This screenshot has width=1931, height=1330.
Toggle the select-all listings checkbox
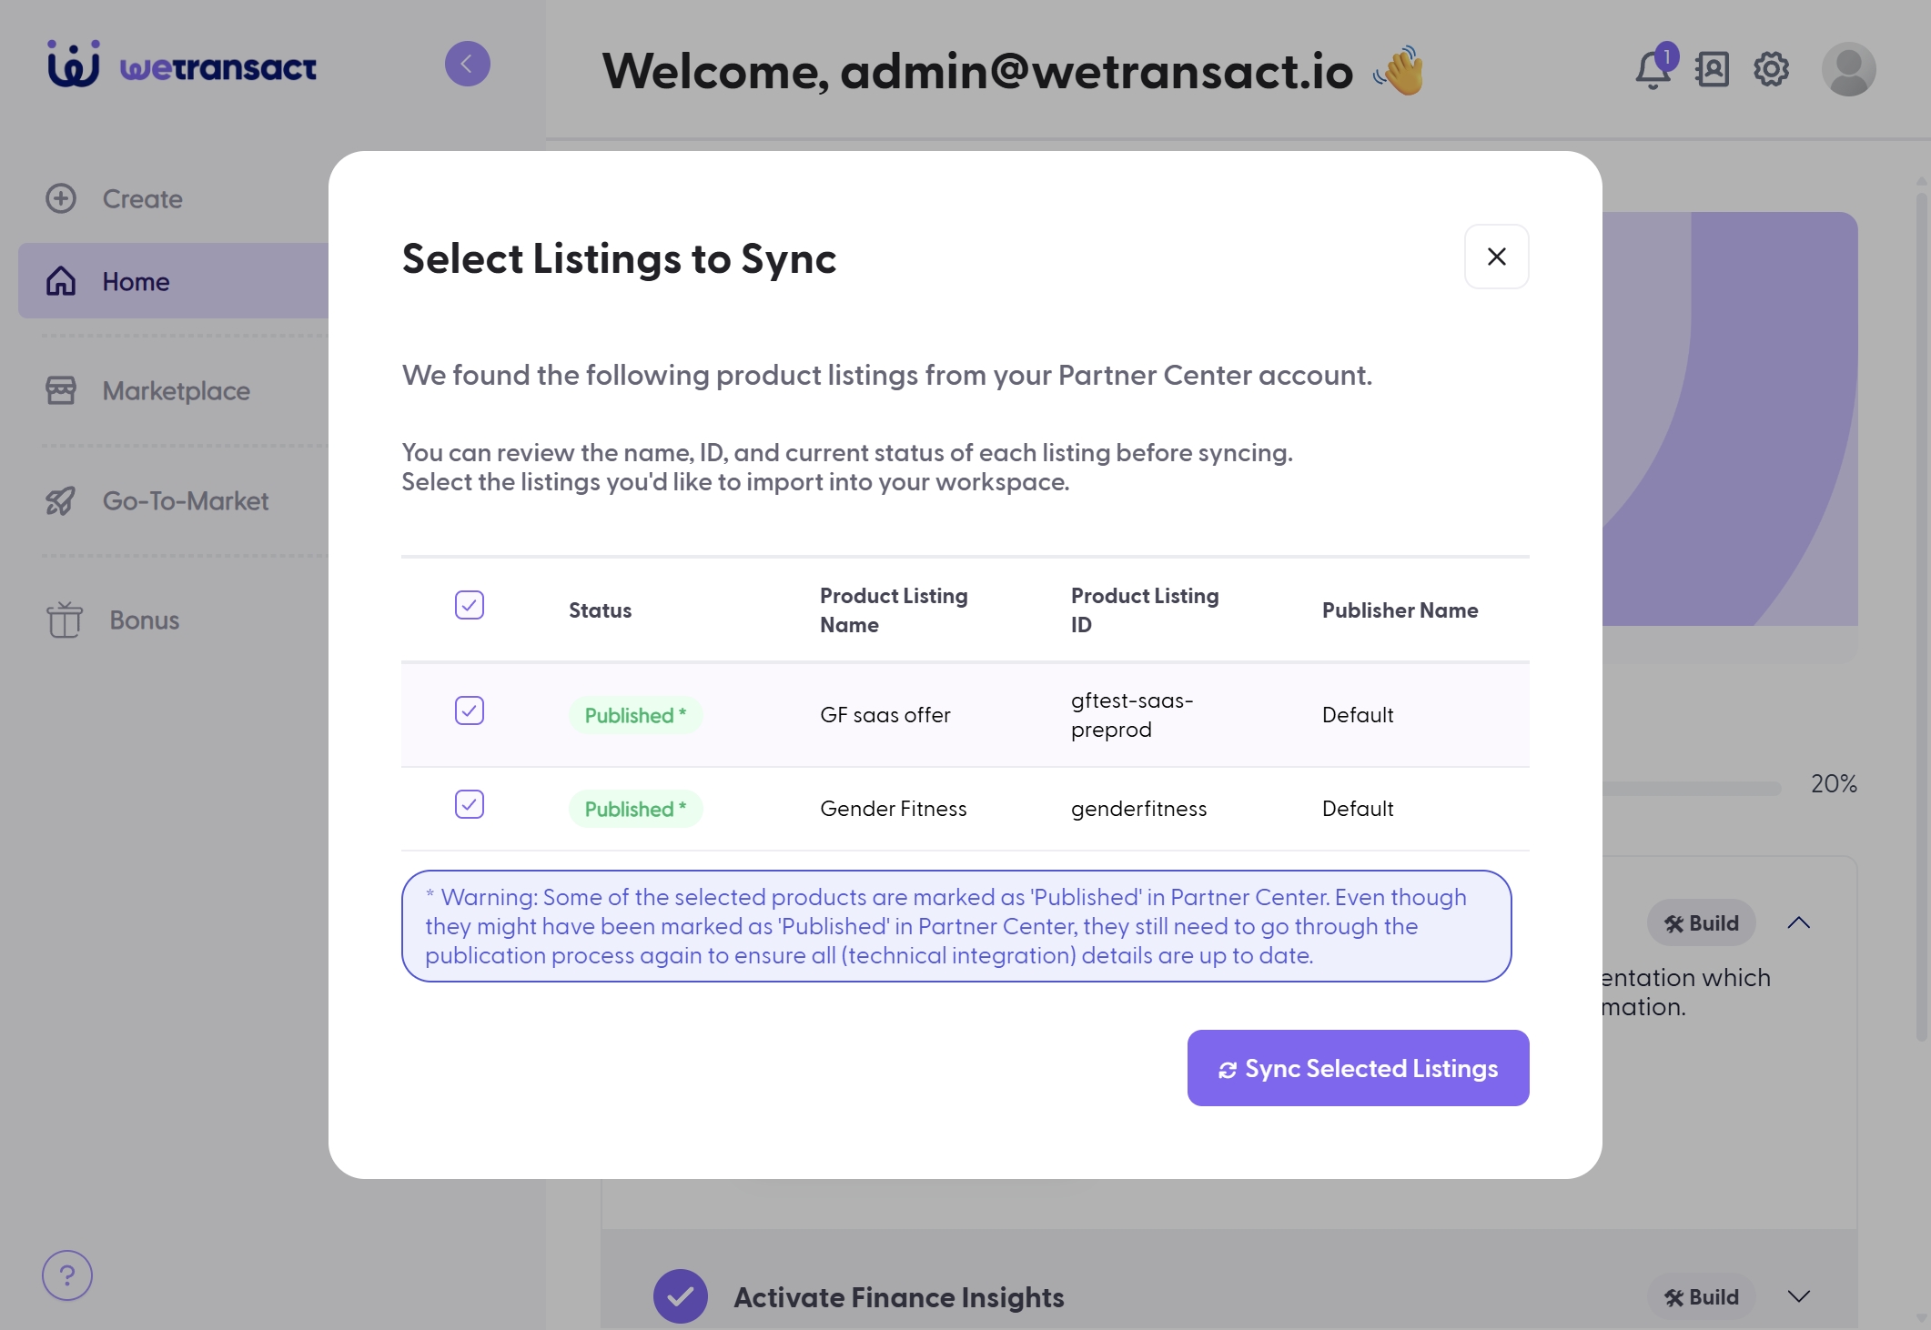click(470, 605)
